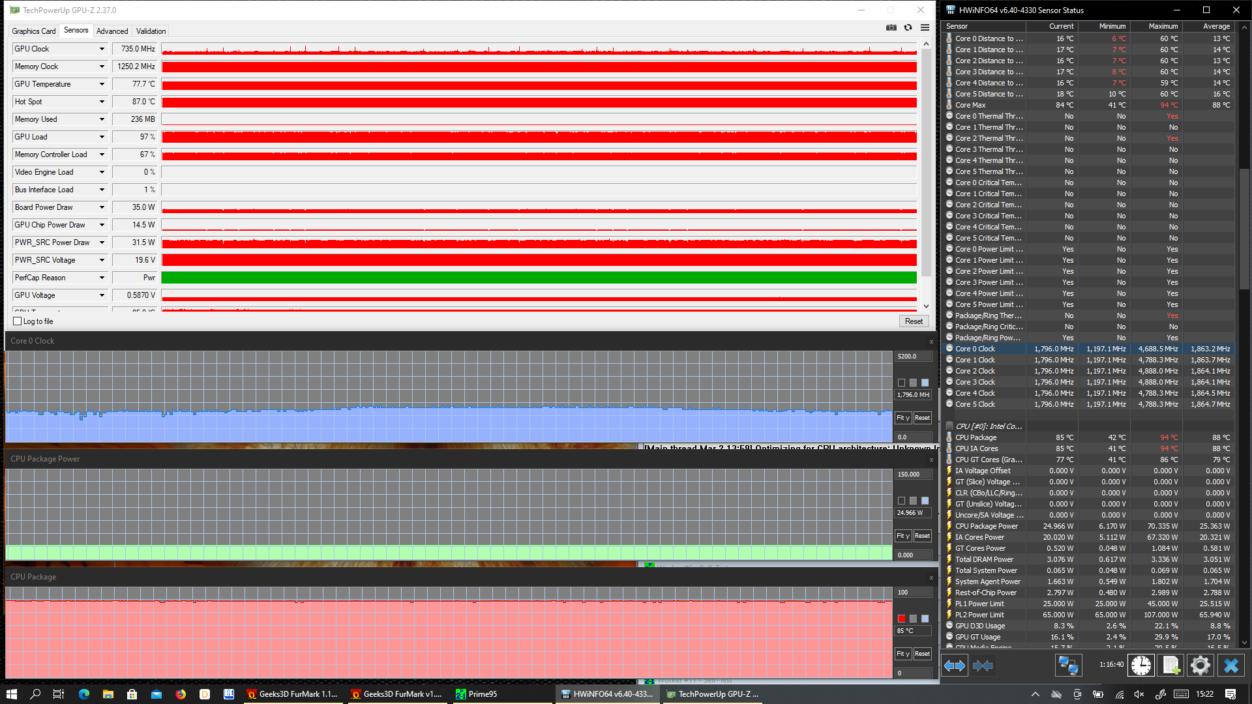Image resolution: width=1252 pixels, height=704 pixels.
Task: Switch to the Advanced tab
Action: point(112,31)
